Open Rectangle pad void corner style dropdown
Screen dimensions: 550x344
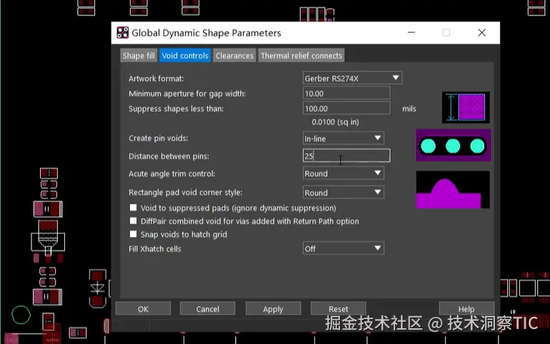[x=343, y=192]
